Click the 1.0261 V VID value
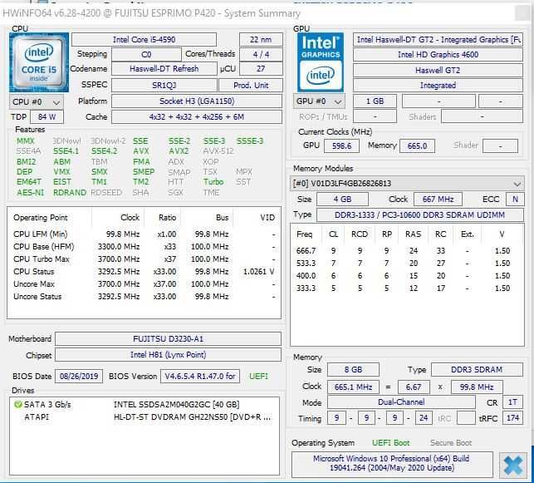 pos(259,272)
